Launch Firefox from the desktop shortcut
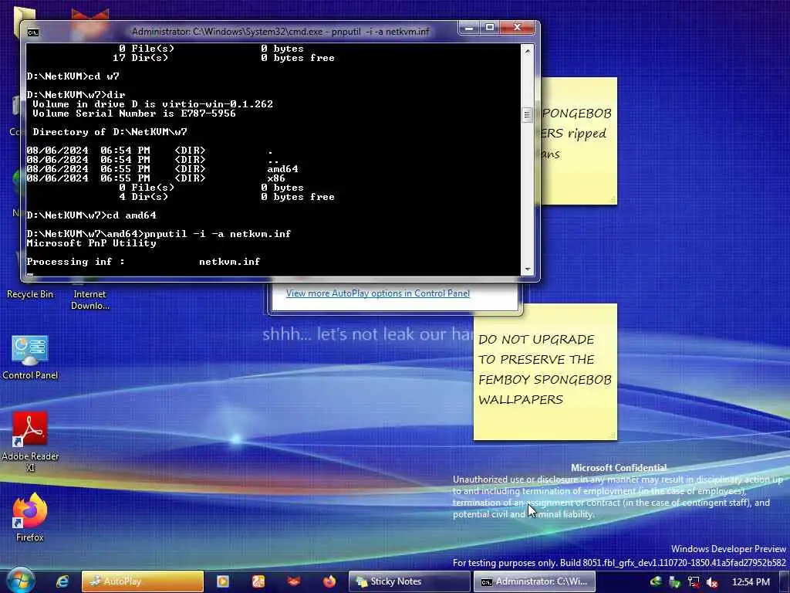 pos(30,517)
